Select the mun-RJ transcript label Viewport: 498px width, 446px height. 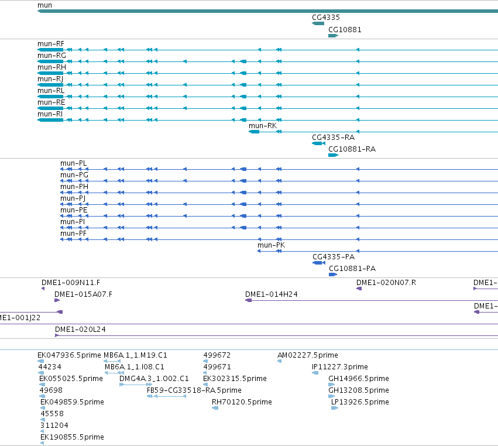(x=50, y=79)
